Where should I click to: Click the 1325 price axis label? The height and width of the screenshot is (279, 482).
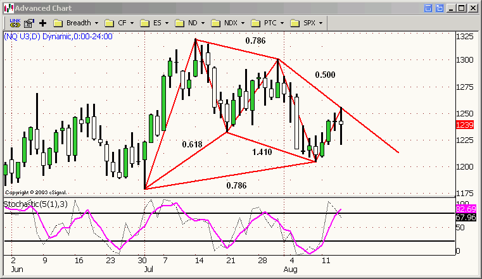pyautogui.click(x=465, y=37)
